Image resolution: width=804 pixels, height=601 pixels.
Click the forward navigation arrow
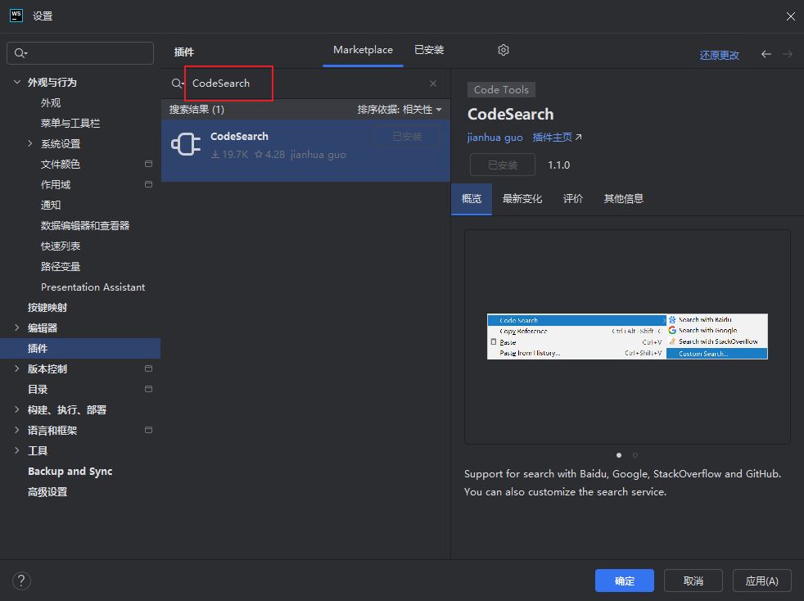coord(785,54)
